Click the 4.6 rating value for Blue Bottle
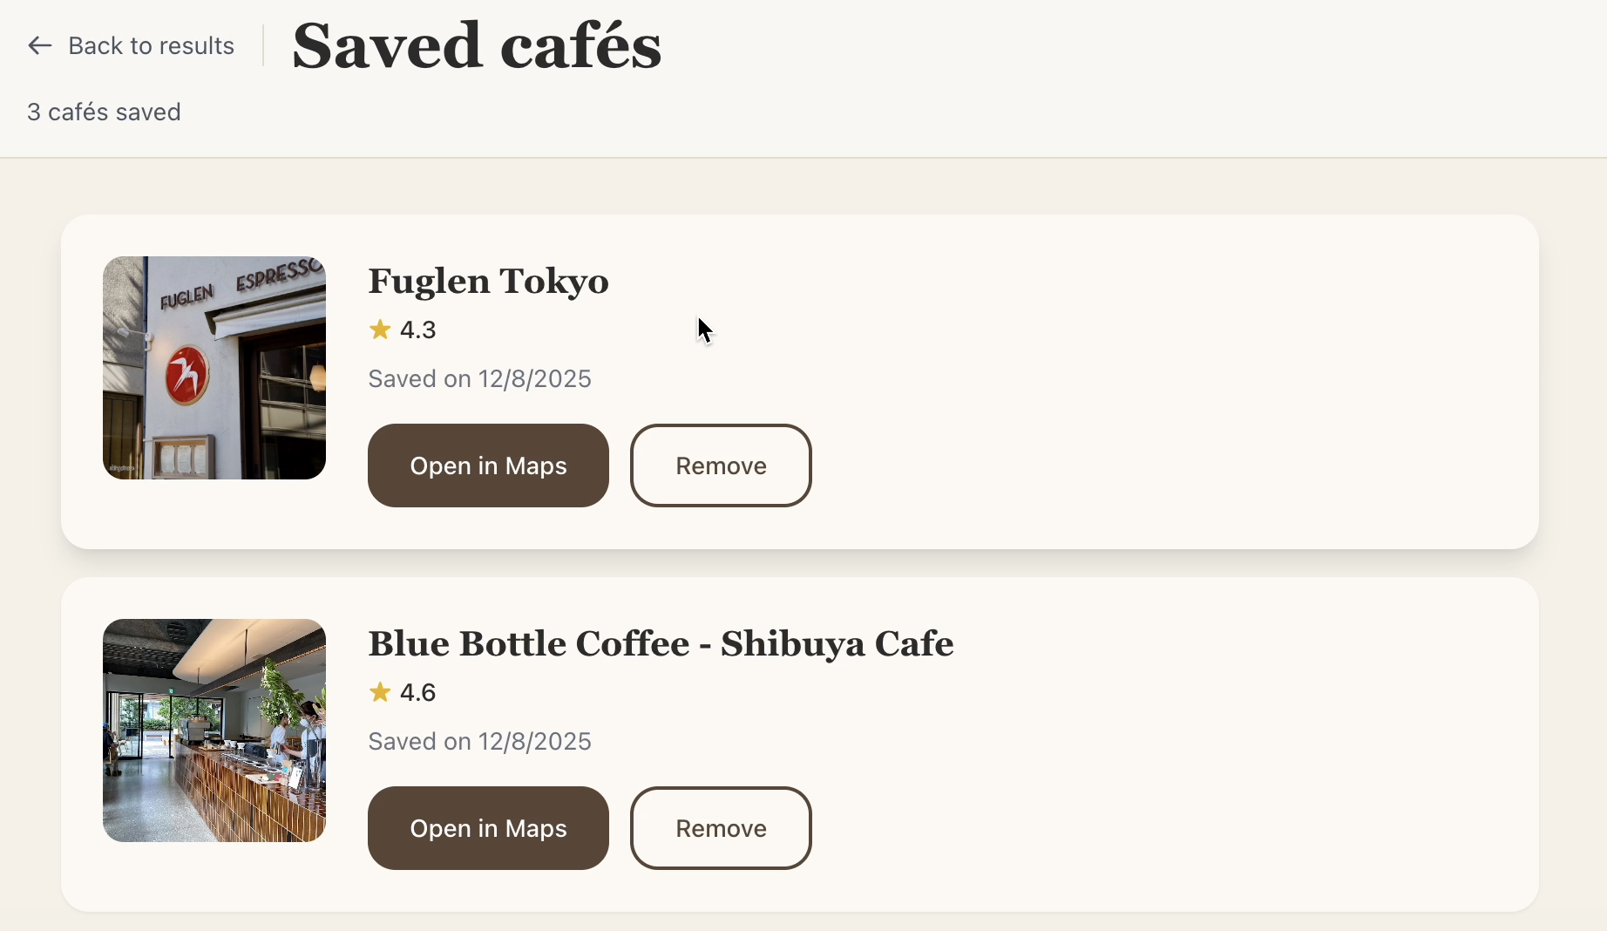 (417, 692)
